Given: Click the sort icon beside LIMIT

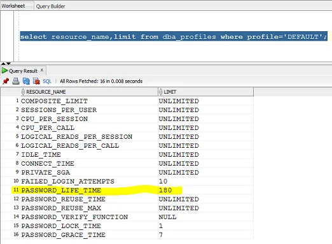Looking at the screenshot, I should coord(161,92).
